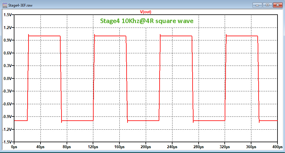Click the -0.3V vertical axis label
Image resolution: width=285 pixels, height=153 pixels.
tap(7, 91)
